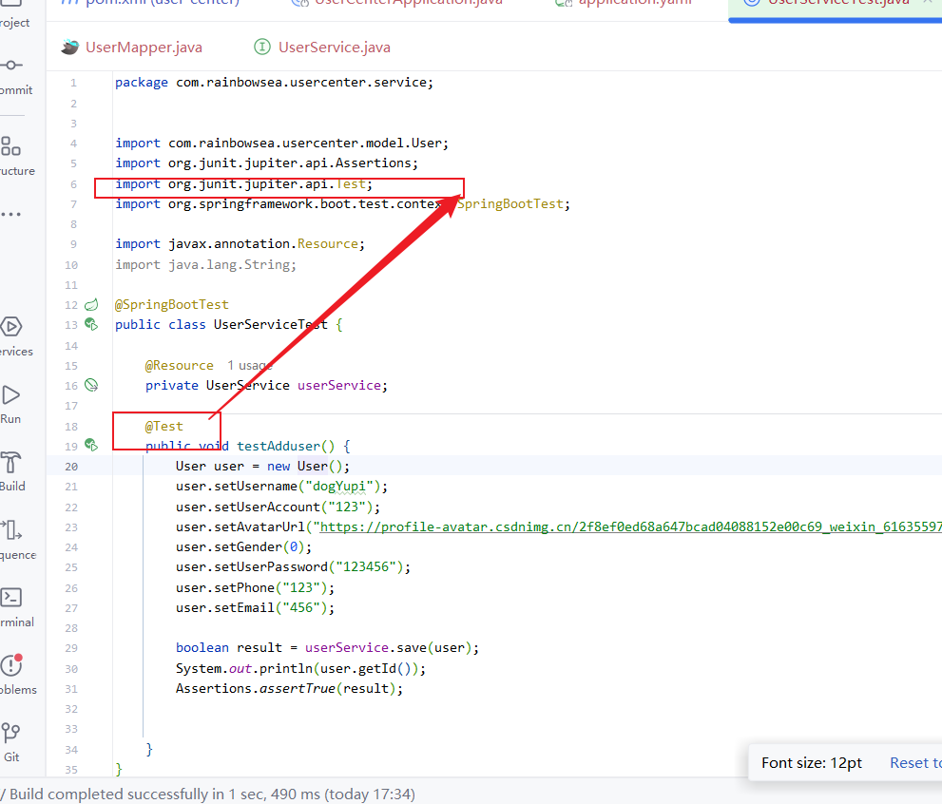Viewport: 942px width, 804px height.
Task: Click Spring bean icon next to @SpringBootTest
Action: point(91,305)
